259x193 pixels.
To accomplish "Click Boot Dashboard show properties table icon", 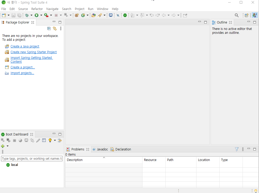I will [x=44, y=140].
